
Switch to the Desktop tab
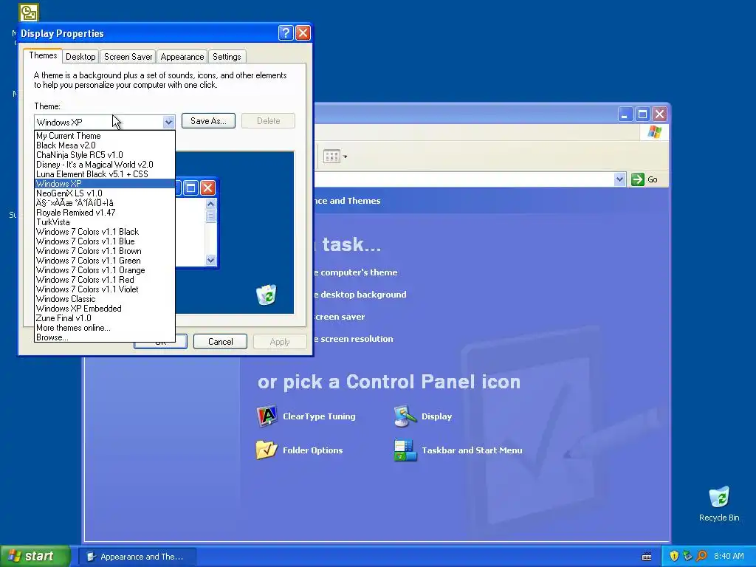[x=80, y=57]
